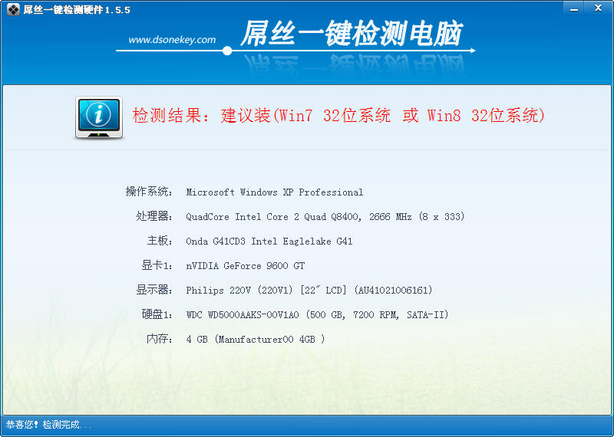Click the white slider dot on banner line
614x437 pixels.
pos(227,51)
